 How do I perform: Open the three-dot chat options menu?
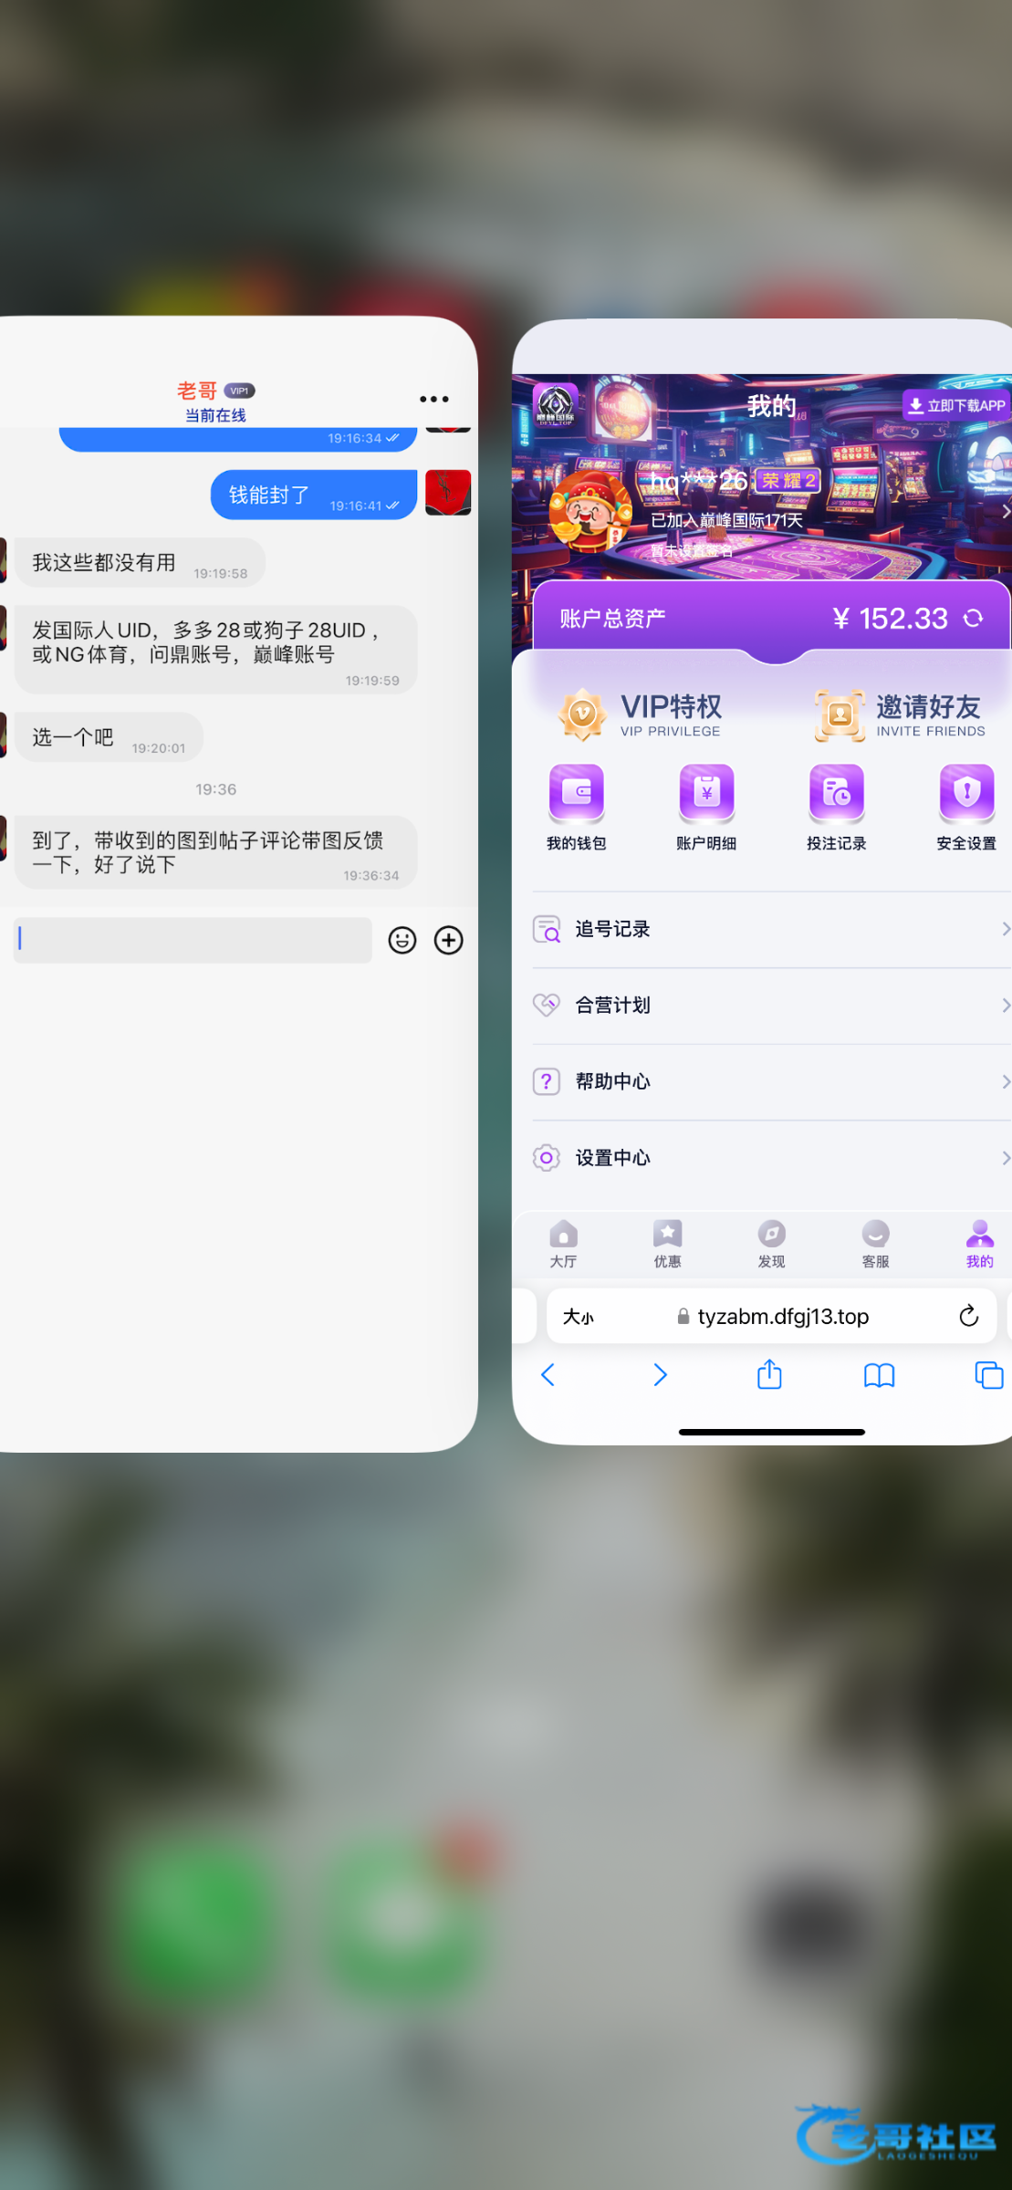tap(434, 399)
